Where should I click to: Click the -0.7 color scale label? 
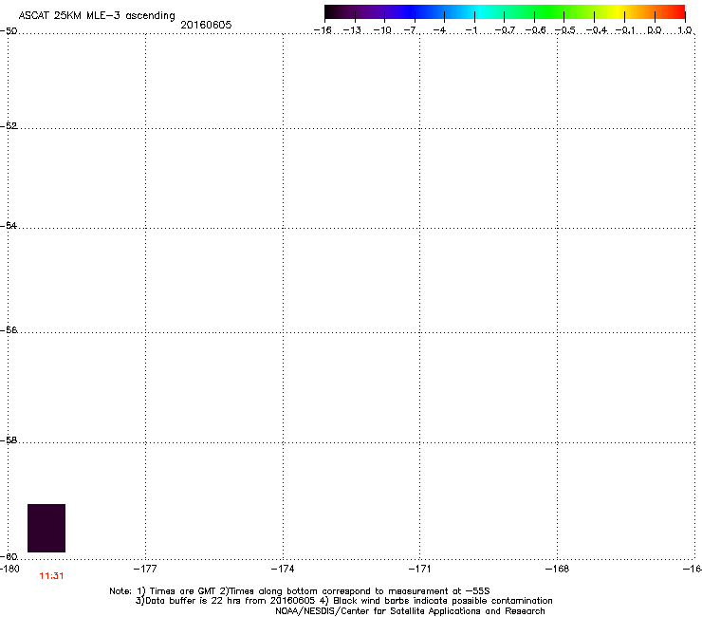click(505, 30)
